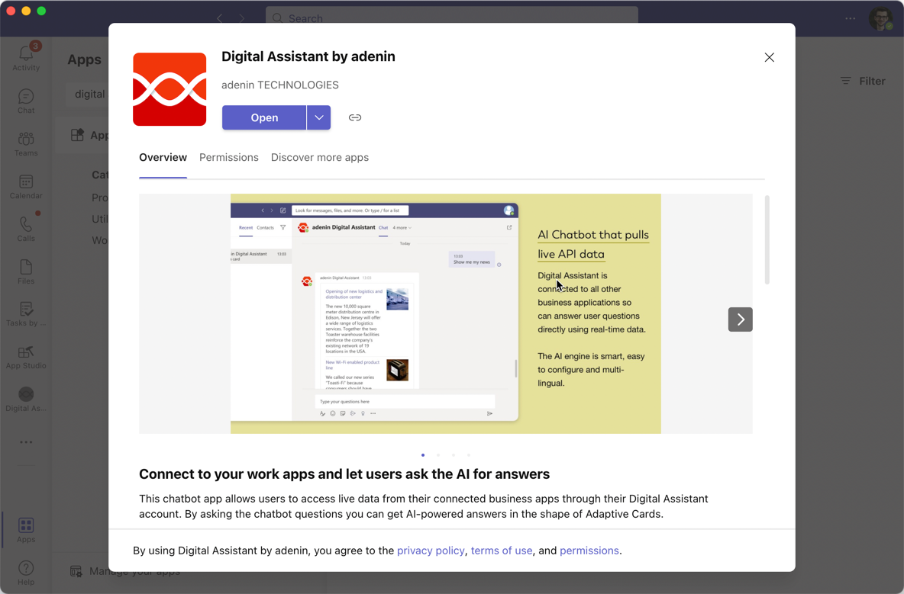Open the Activity feed in sidebar

[26, 57]
